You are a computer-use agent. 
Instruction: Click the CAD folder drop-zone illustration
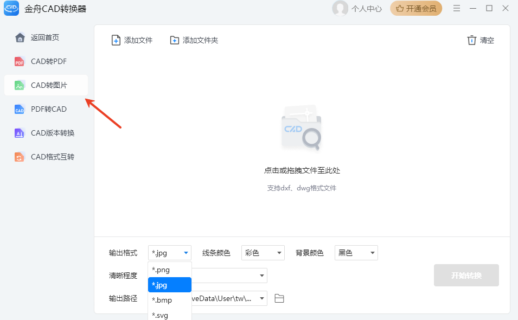click(302, 128)
